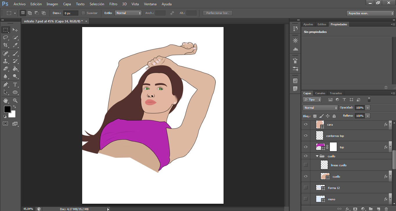Select the Brush tool
Viewport: 396px width, 211px height.
pos(15,53)
